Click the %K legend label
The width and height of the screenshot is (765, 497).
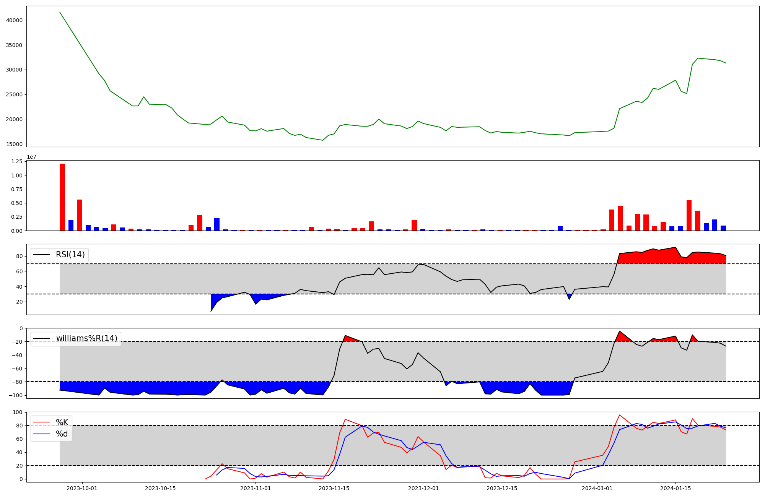pyautogui.click(x=62, y=422)
